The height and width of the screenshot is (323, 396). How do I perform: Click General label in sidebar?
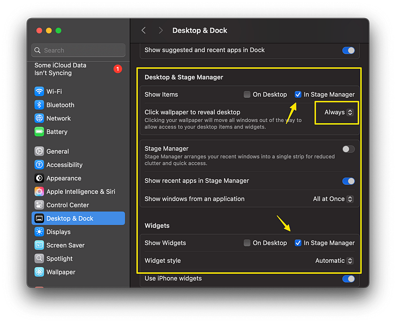pos(58,151)
